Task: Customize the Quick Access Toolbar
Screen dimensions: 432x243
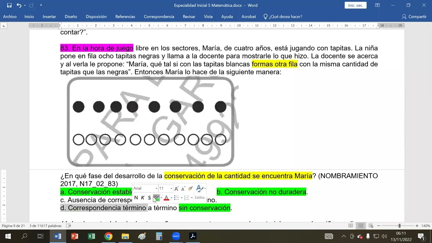Action: 41,5
